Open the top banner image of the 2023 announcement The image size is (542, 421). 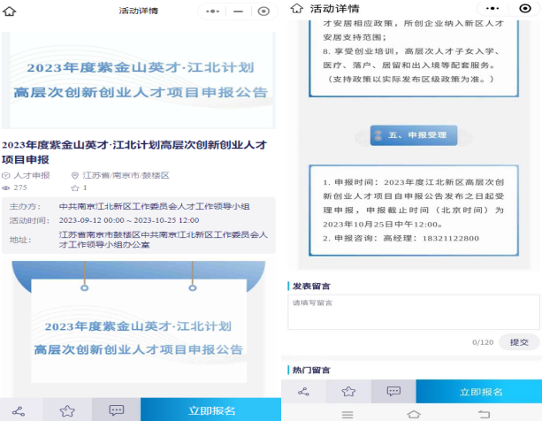[x=138, y=80]
